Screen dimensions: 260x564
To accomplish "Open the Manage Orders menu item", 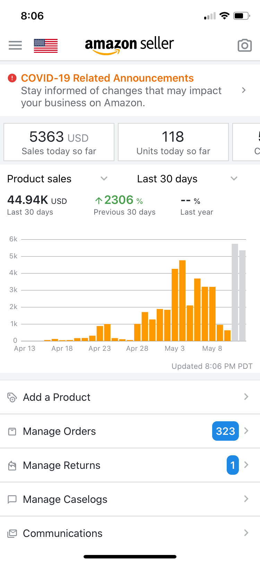I will (x=59, y=431).
